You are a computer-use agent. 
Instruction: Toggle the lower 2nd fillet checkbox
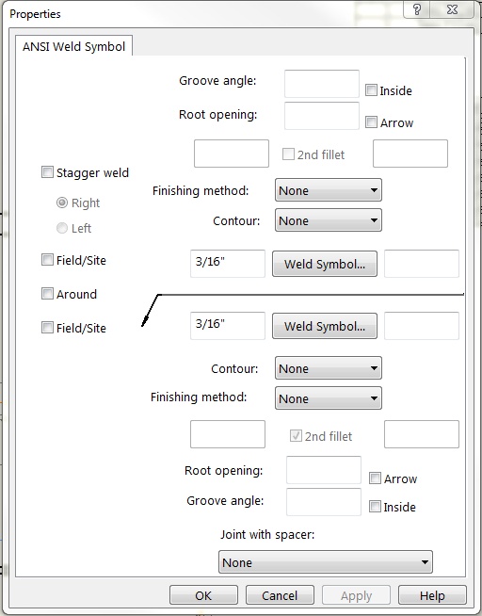tap(296, 436)
